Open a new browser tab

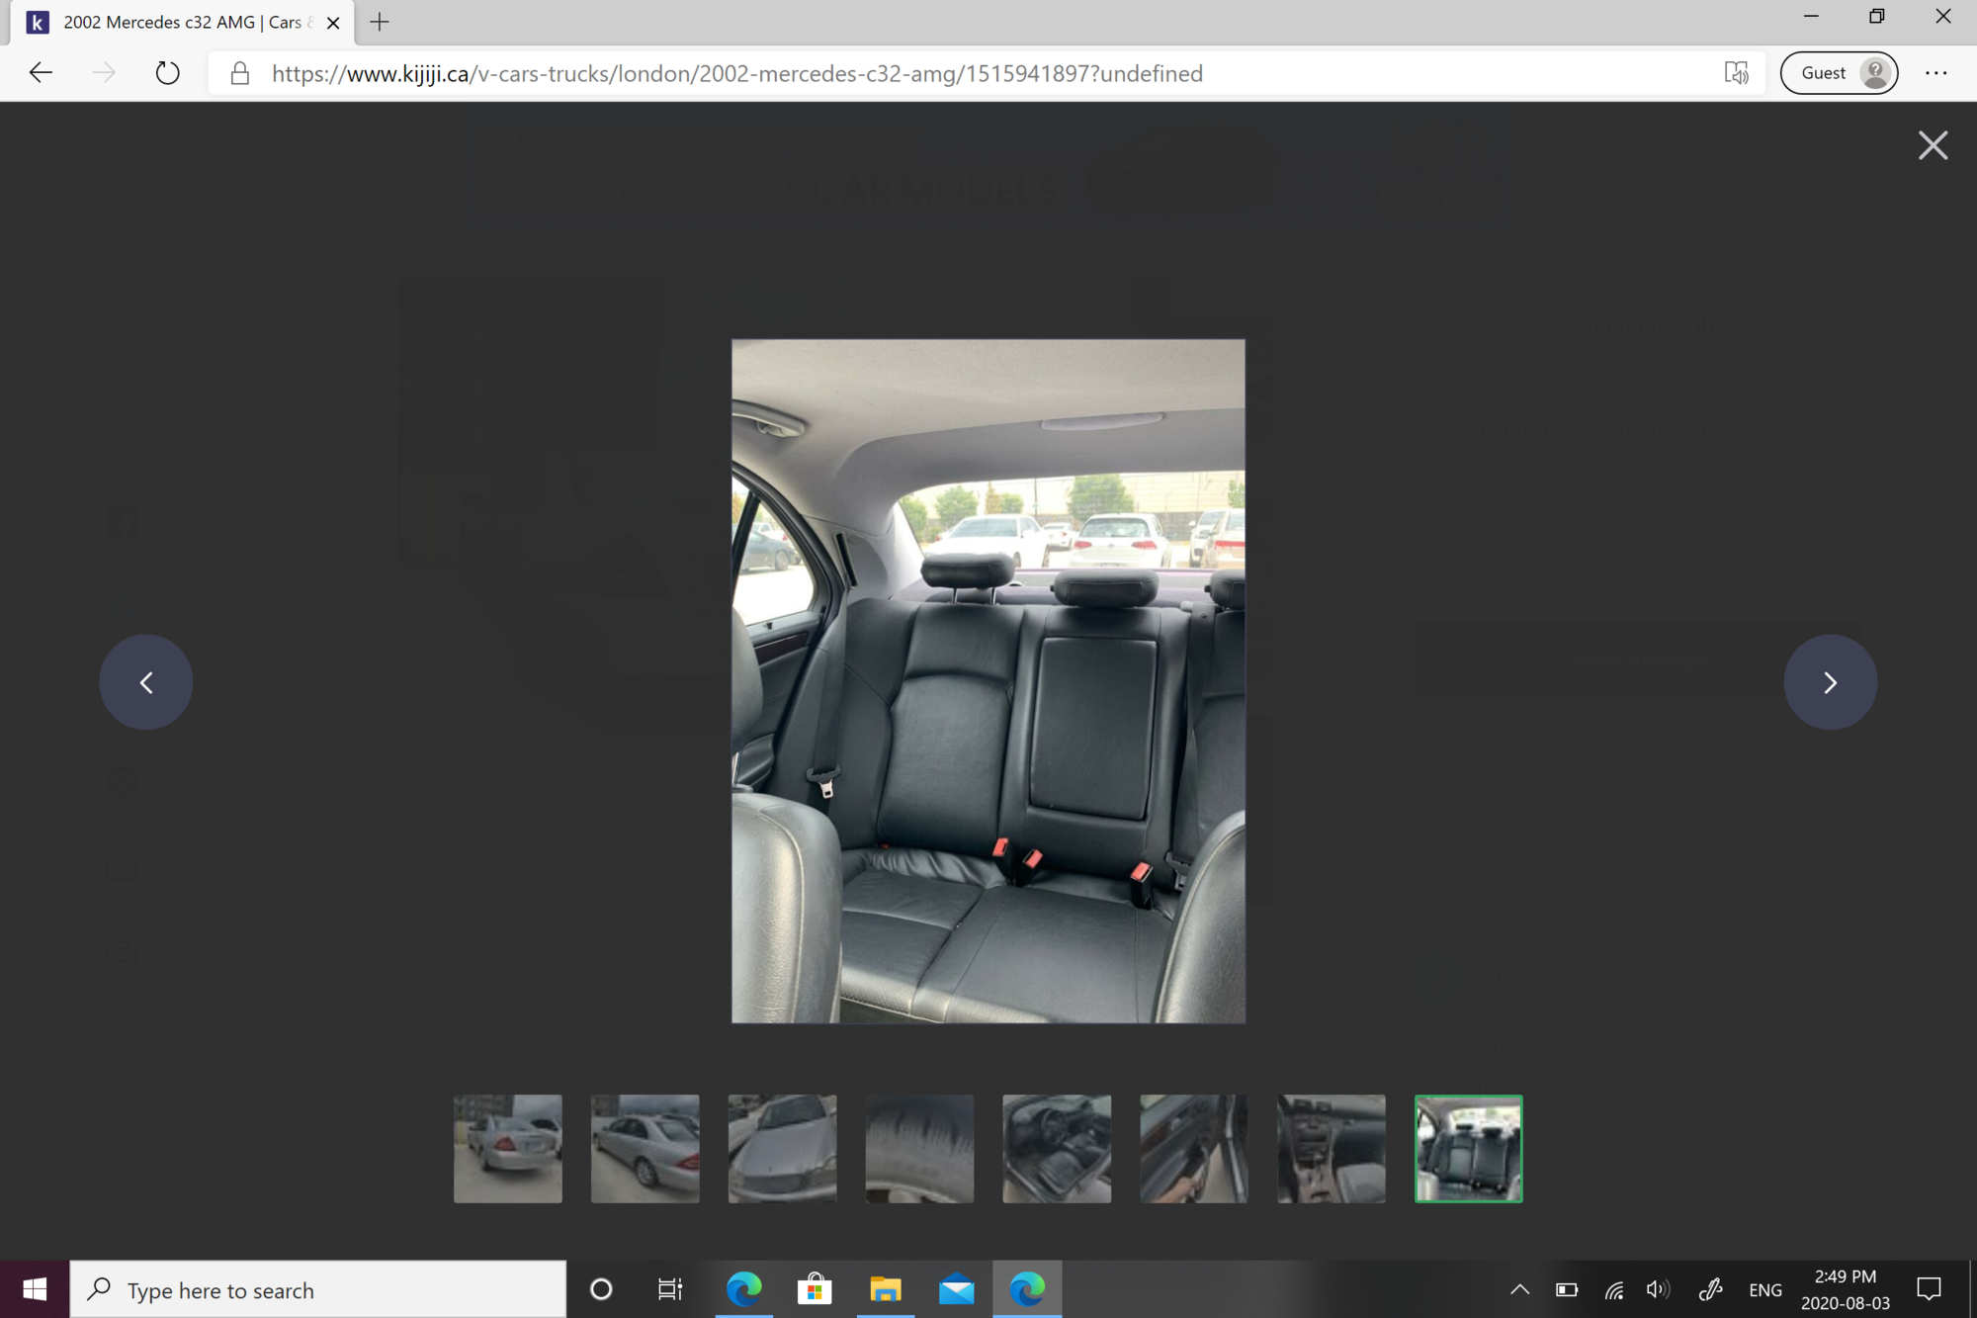pos(380,22)
